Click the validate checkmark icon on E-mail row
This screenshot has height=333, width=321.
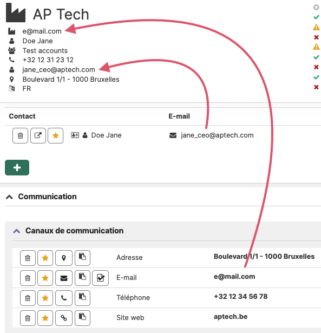(x=101, y=278)
